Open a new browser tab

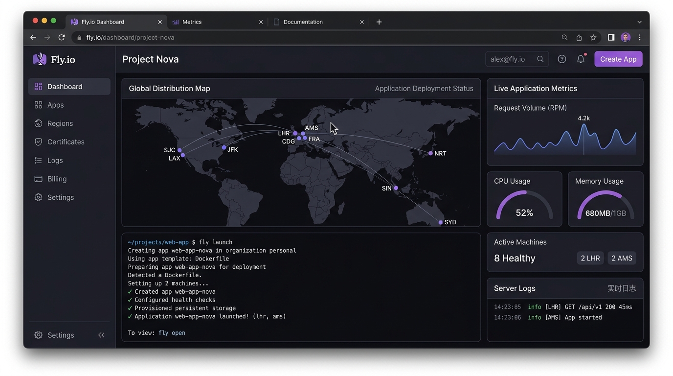379,22
